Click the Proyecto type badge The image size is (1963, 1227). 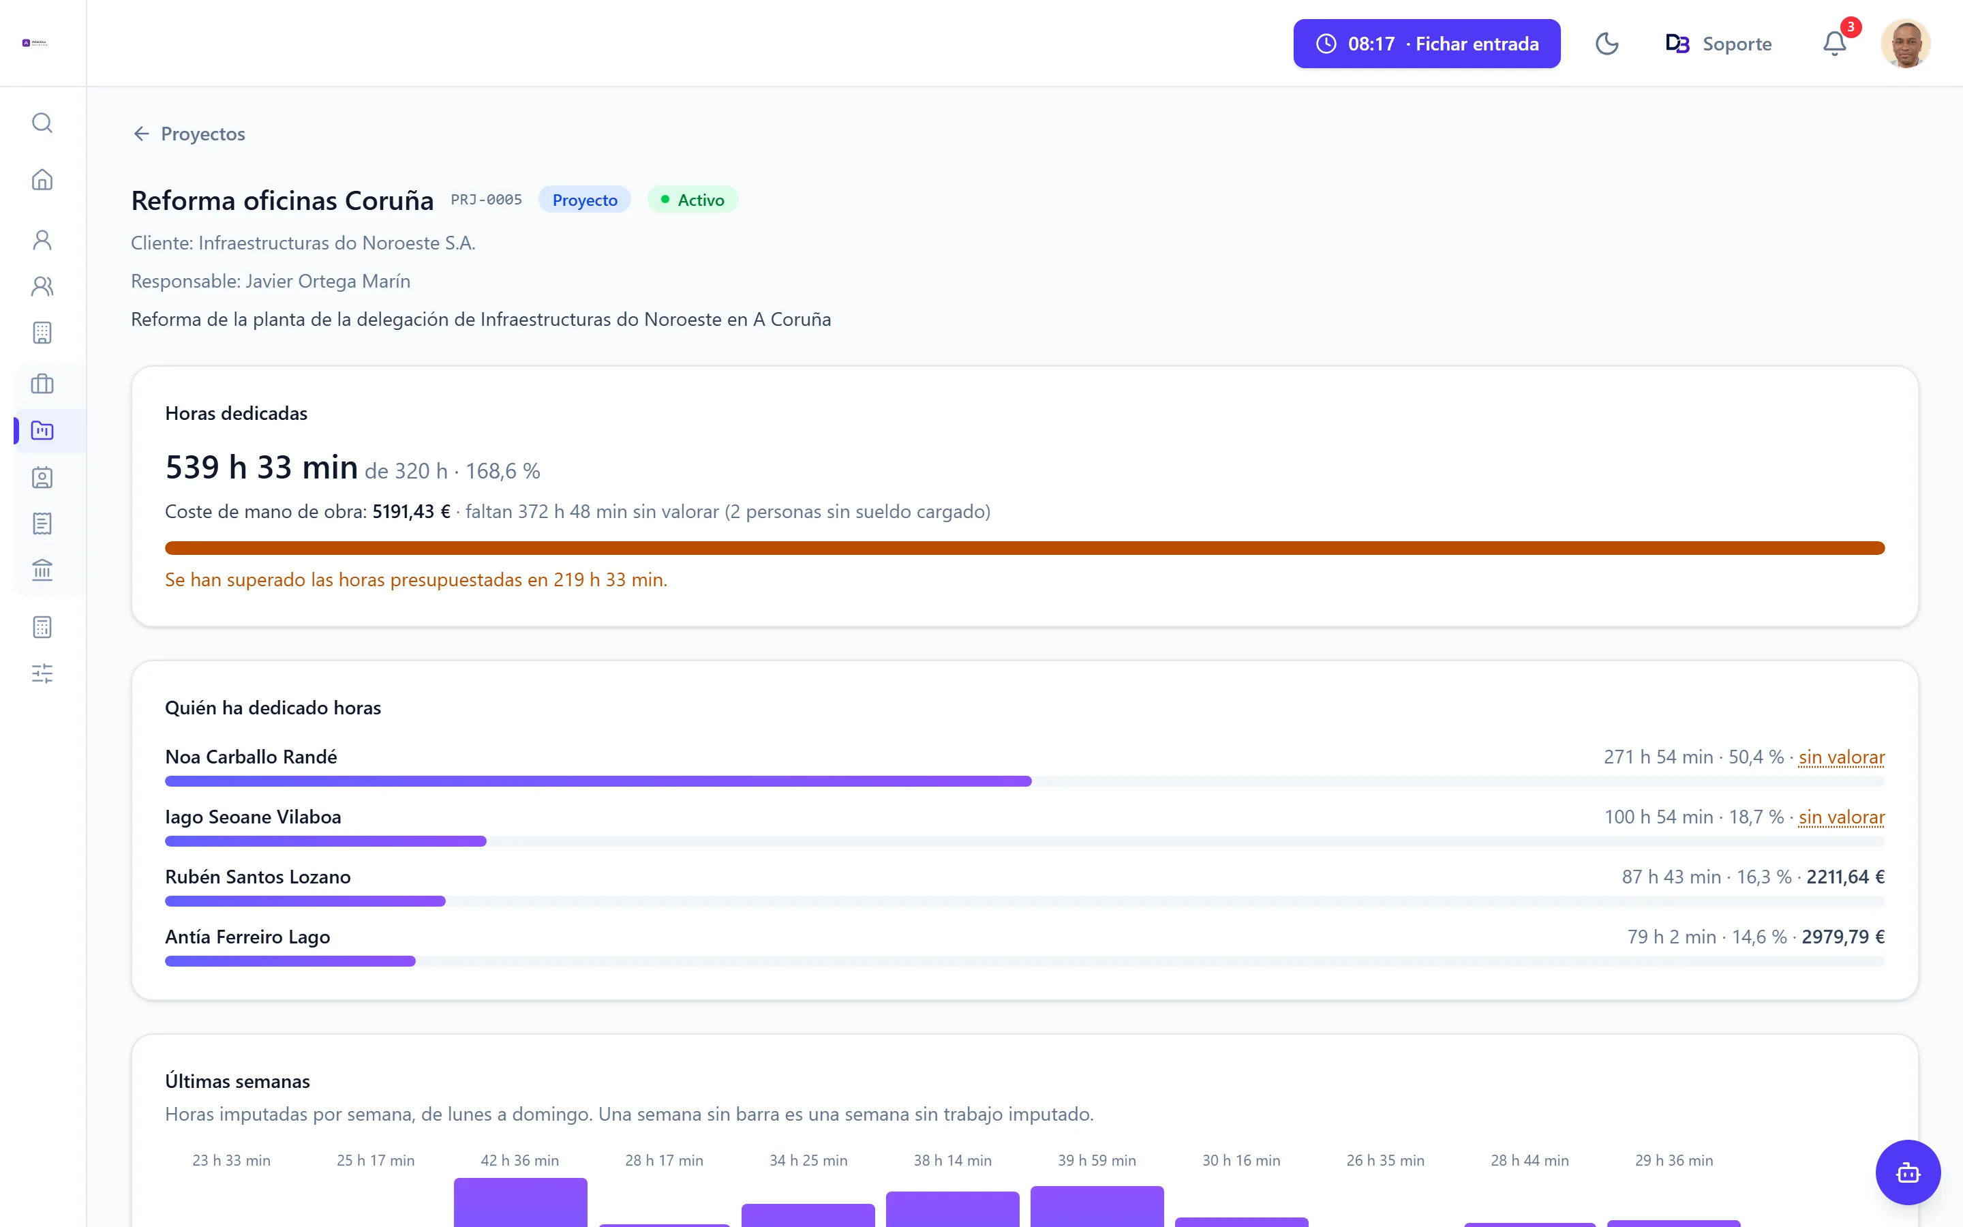585,200
